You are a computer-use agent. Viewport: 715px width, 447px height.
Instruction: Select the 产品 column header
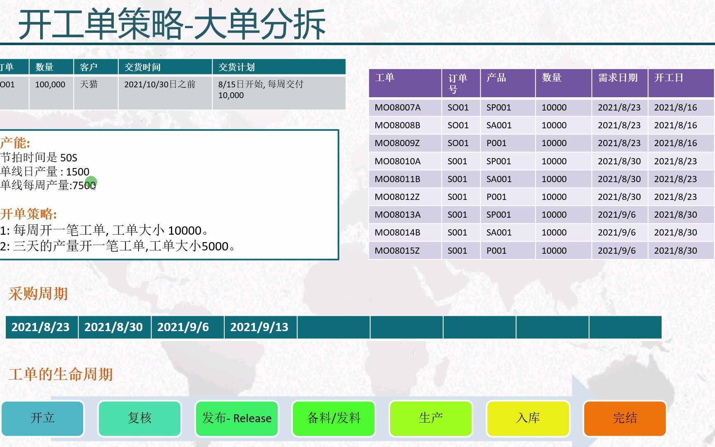tap(508, 83)
